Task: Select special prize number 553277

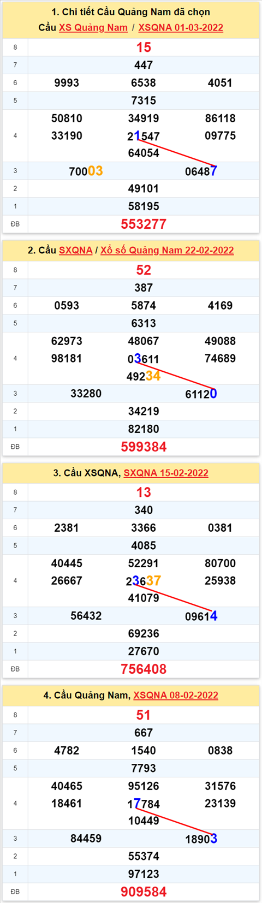Action: pos(144,224)
